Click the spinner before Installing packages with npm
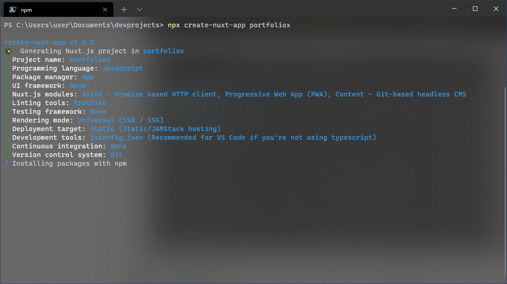507x284 pixels. coord(5,163)
